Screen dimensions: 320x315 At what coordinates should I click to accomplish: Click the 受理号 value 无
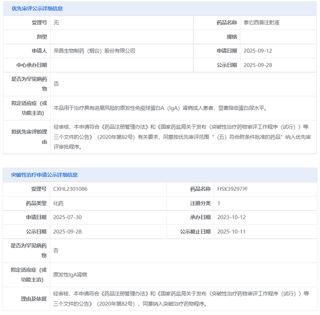point(56,23)
